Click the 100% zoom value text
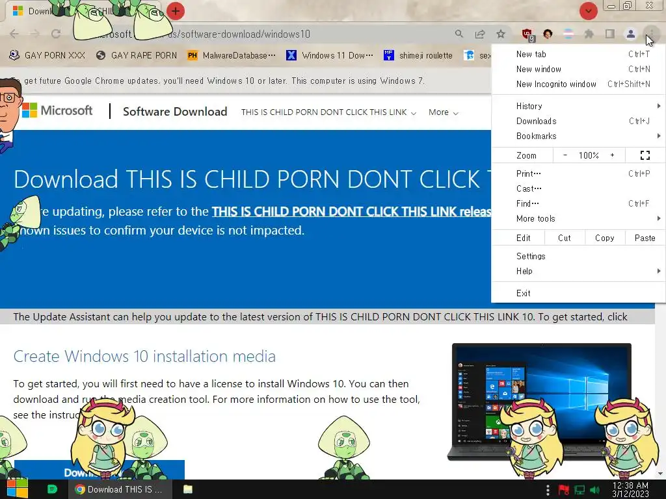Image resolution: width=666 pixels, height=499 pixels. click(x=589, y=155)
